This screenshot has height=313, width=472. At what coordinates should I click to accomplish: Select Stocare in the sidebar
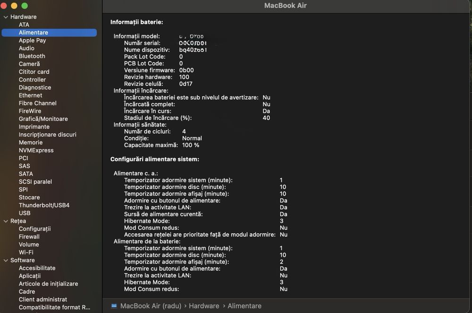pyautogui.click(x=29, y=197)
